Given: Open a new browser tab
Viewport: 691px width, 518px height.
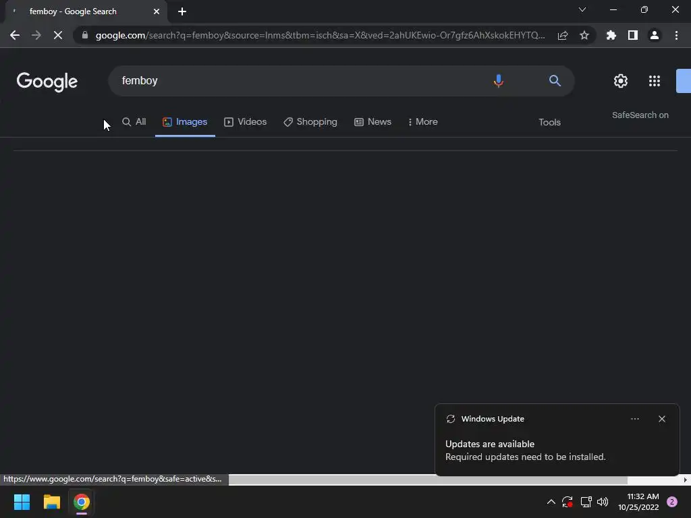Looking at the screenshot, I should 182,11.
